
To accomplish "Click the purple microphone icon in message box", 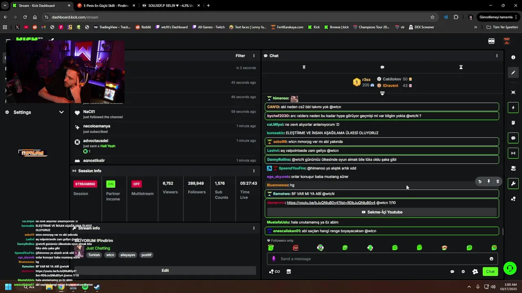I will (274, 259).
